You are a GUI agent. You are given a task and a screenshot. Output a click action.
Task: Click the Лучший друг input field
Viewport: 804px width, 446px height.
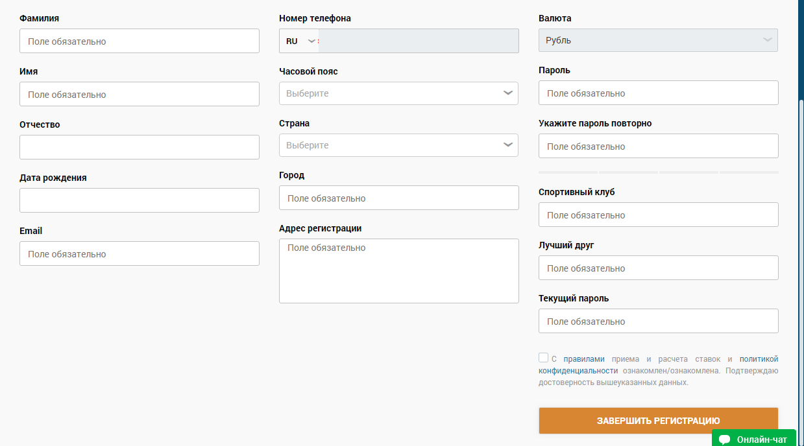pos(659,268)
